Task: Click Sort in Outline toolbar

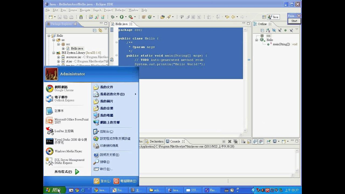Action: pos(268,30)
